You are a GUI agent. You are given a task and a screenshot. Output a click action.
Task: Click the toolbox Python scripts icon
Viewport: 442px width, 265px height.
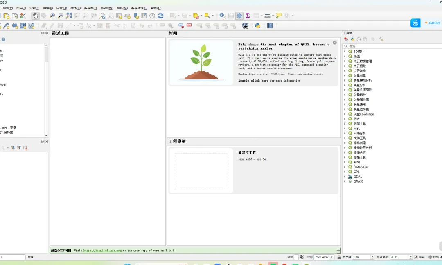tap(352, 39)
